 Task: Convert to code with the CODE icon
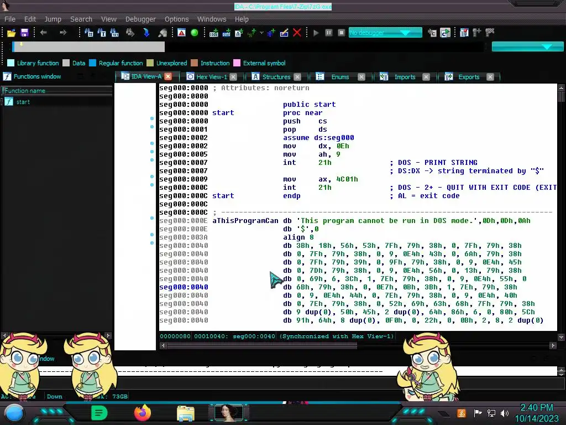click(214, 33)
